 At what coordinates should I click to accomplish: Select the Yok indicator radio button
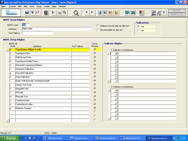139,26
